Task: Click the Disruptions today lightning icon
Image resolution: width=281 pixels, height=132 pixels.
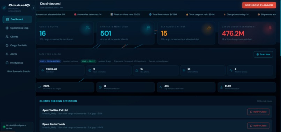Action: coord(225,15)
